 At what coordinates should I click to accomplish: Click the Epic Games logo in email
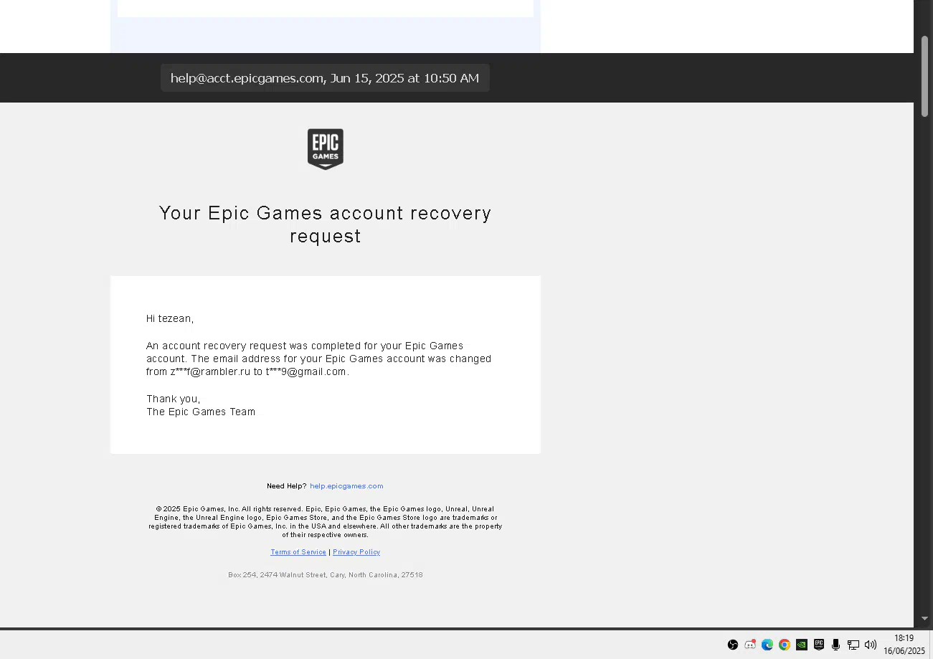pyautogui.click(x=326, y=149)
